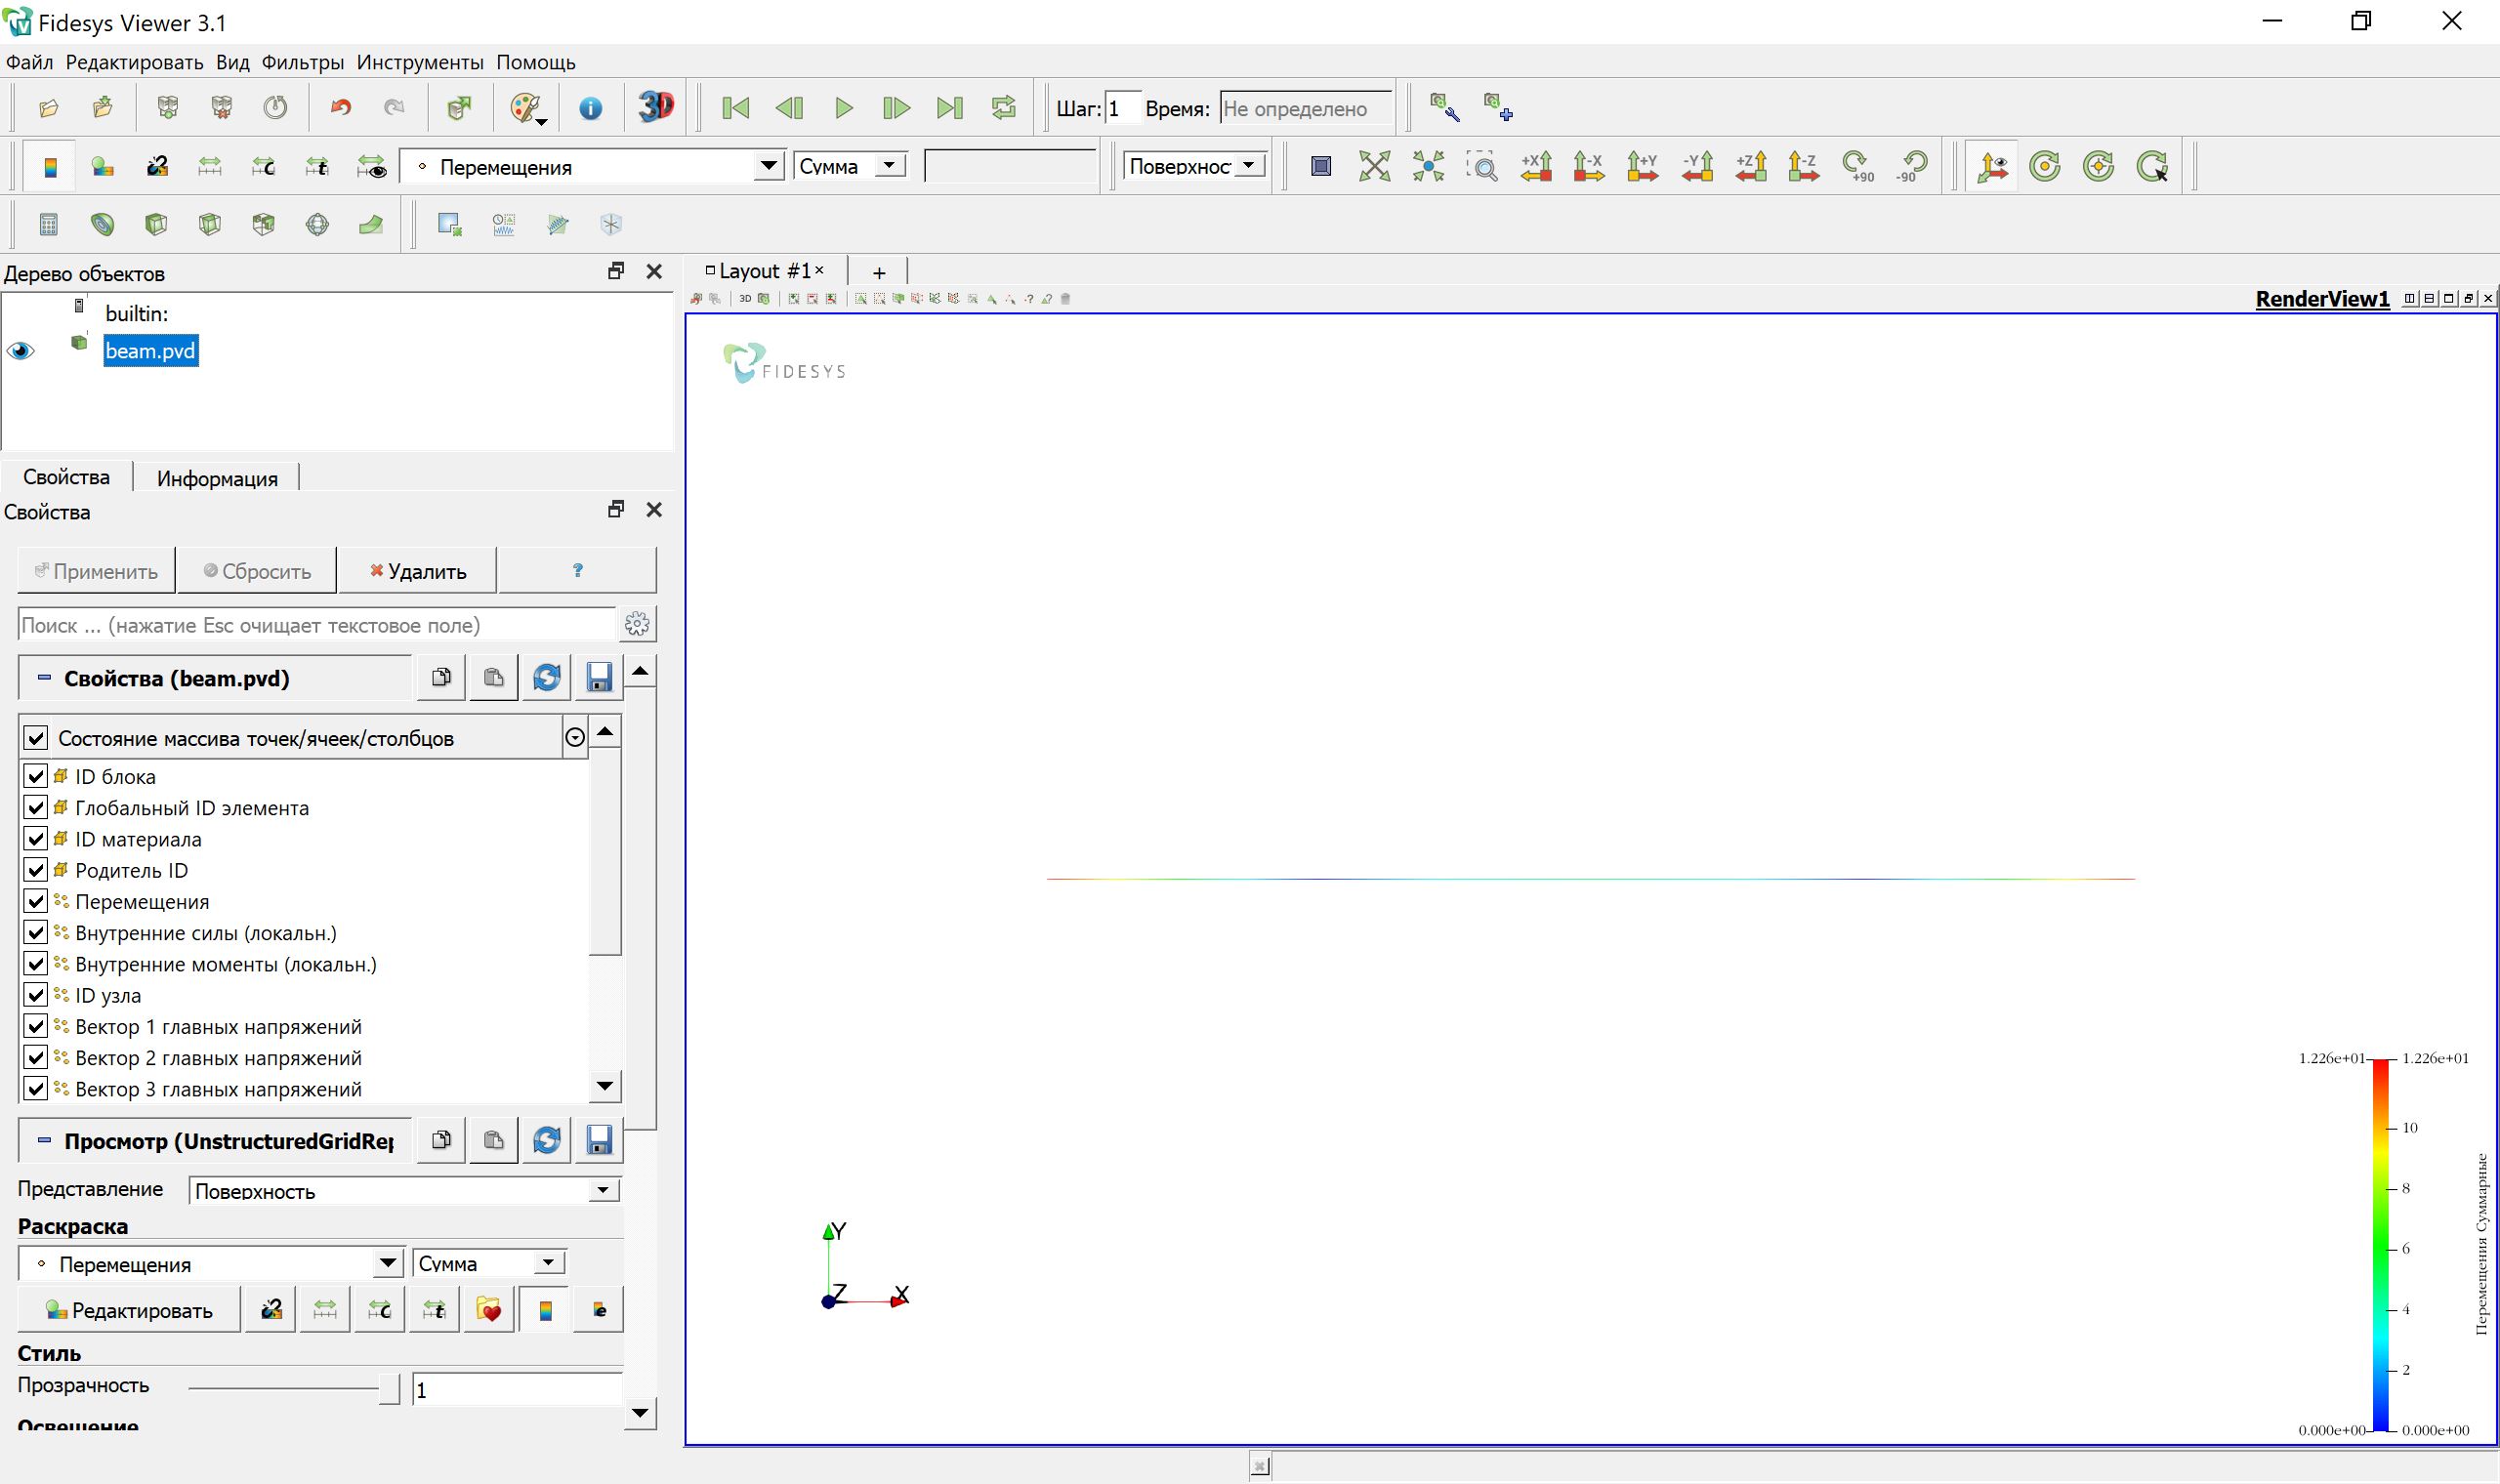
Task: Click the snowflake freeze icon
Action: pos(611,225)
